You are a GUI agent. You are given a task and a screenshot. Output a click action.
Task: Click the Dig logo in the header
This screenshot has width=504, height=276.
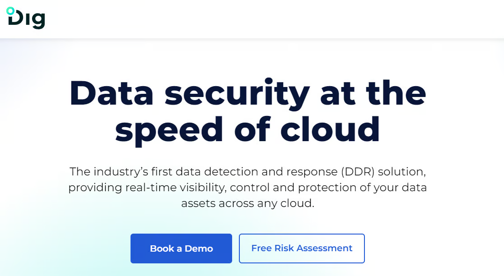26,18
